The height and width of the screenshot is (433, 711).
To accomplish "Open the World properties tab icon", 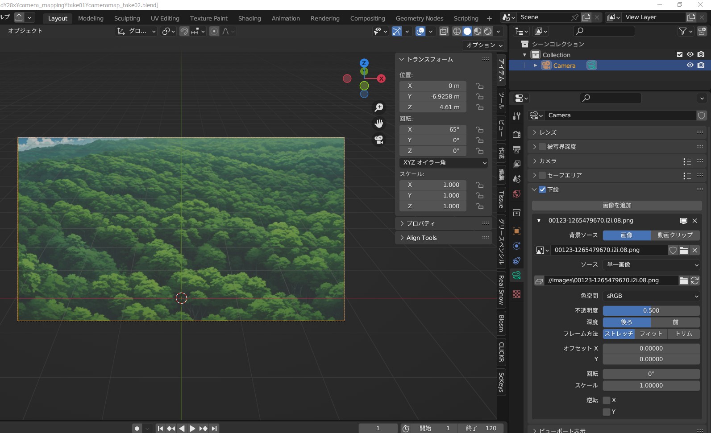I will click(516, 194).
